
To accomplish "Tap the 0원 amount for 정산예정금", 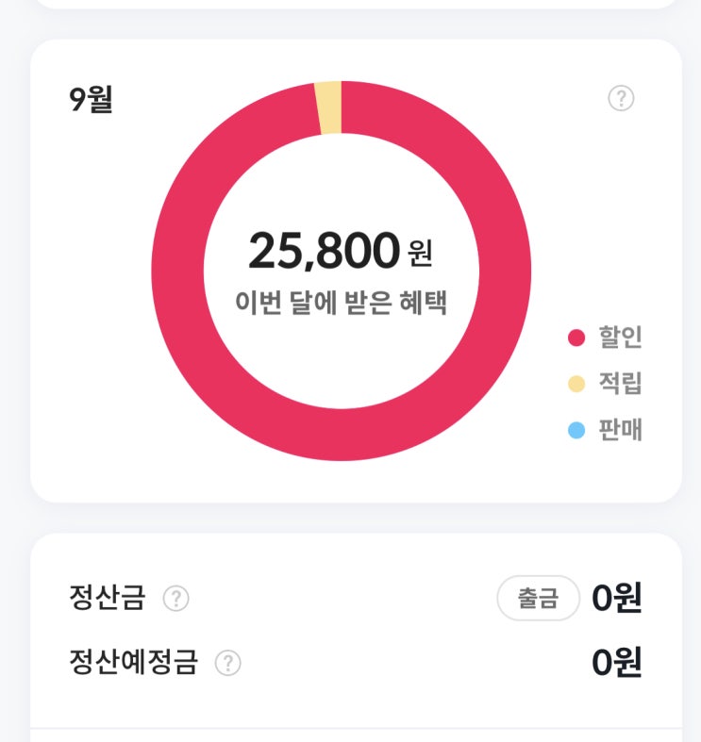I will coord(617,662).
